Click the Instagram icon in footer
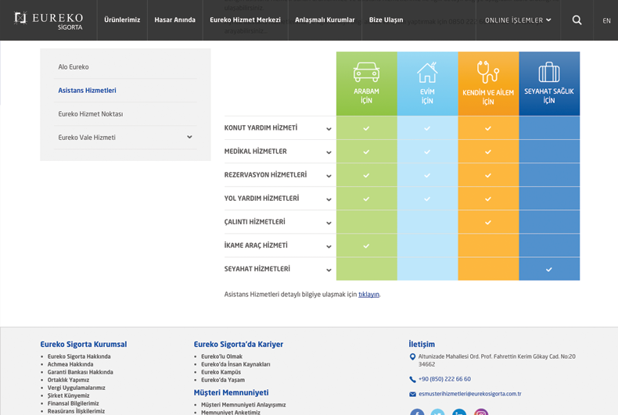 coord(481,412)
